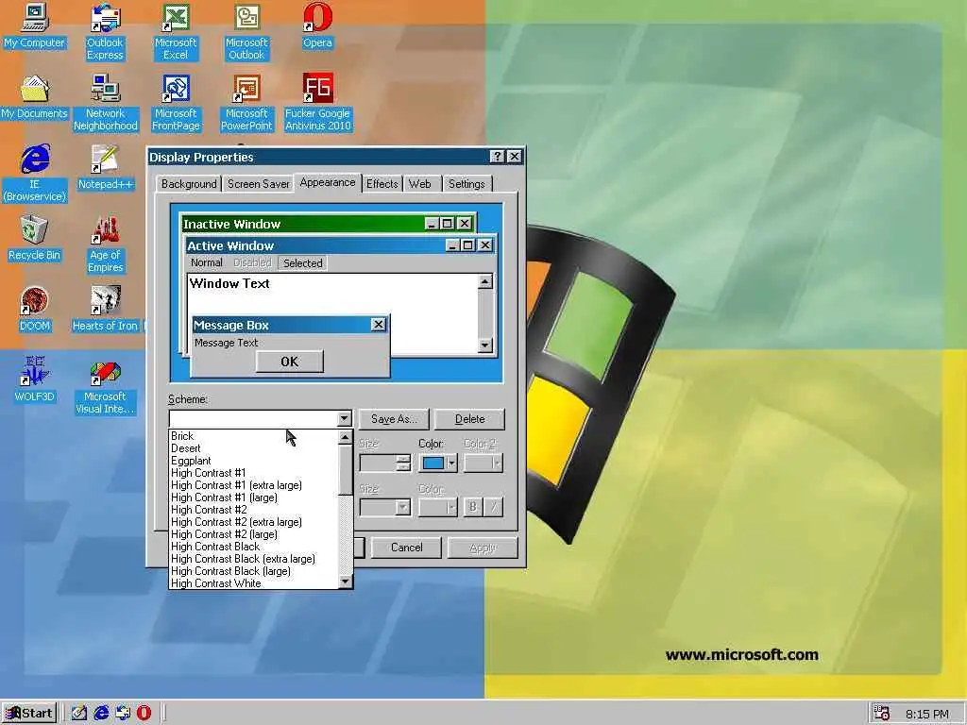967x725 pixels.
Task: Select the Google Antivirus 2010 icon
Action: (x=317, y=103)
